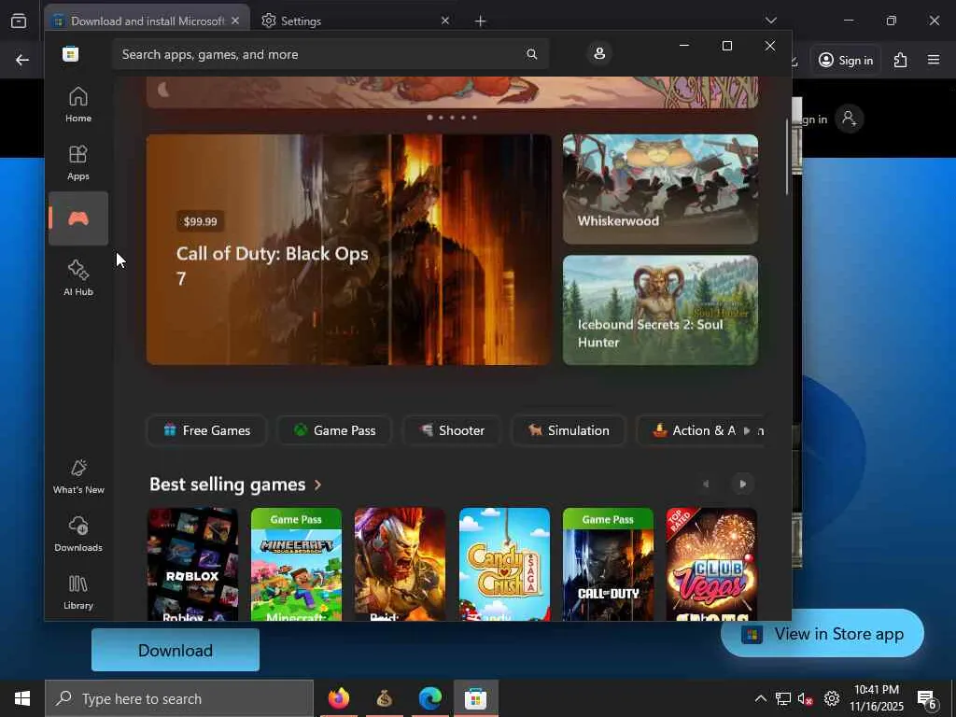This screenshot has height=717, width=956.
Task: Open the Store account profile icon
Action: coord(599,53)
